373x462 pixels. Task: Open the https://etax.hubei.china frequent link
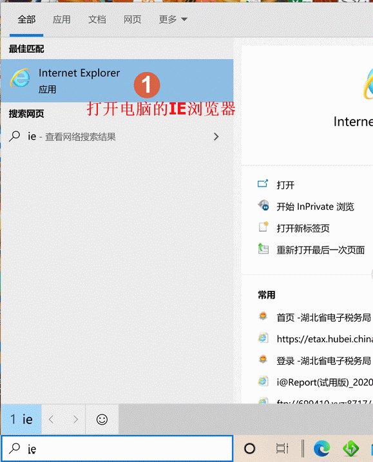[325, 339]
